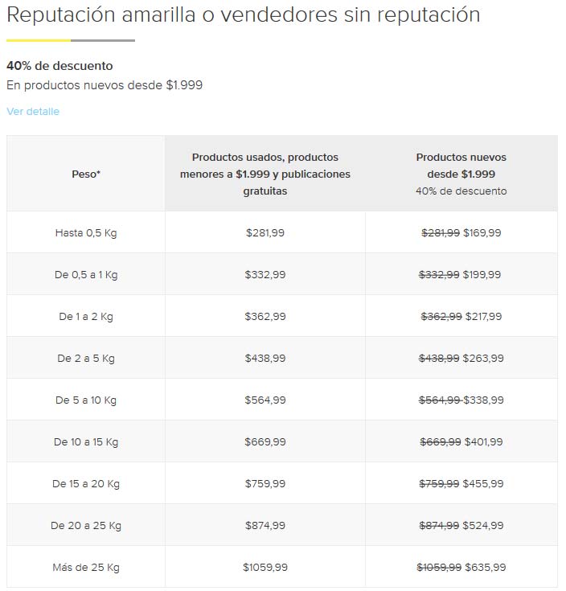
Task: Select the "De 2 a 5 Kg" row label
Action: click(86, 359)
